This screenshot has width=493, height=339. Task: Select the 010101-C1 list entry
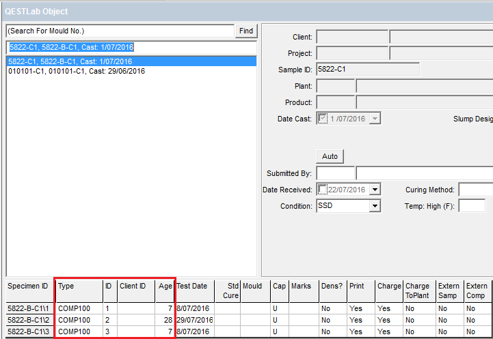(x=76, y=71)
